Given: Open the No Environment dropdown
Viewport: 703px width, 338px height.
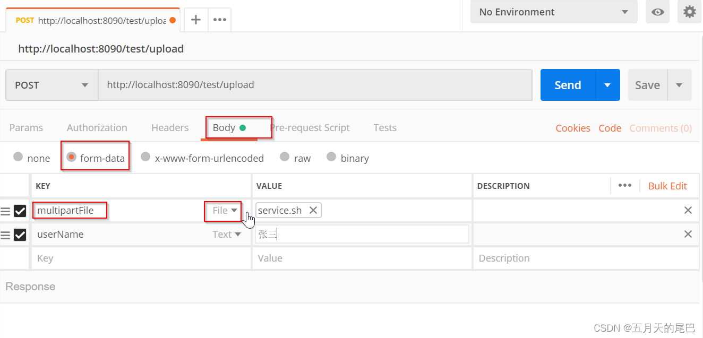Looking at the screenshot, I should pyautogui.click(x=553, y=12).
